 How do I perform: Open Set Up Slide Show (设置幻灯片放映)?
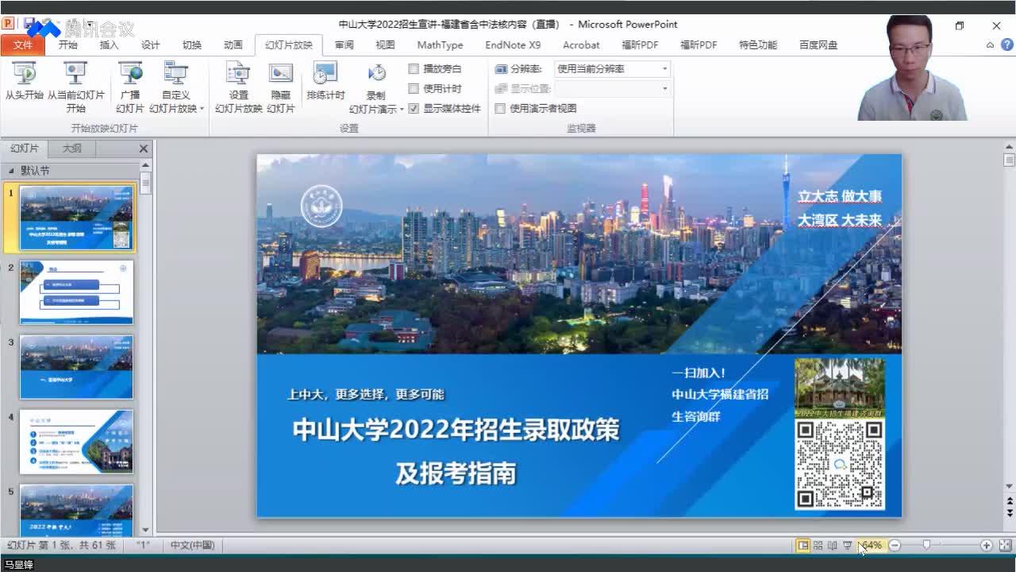click(x=238, y=87)
